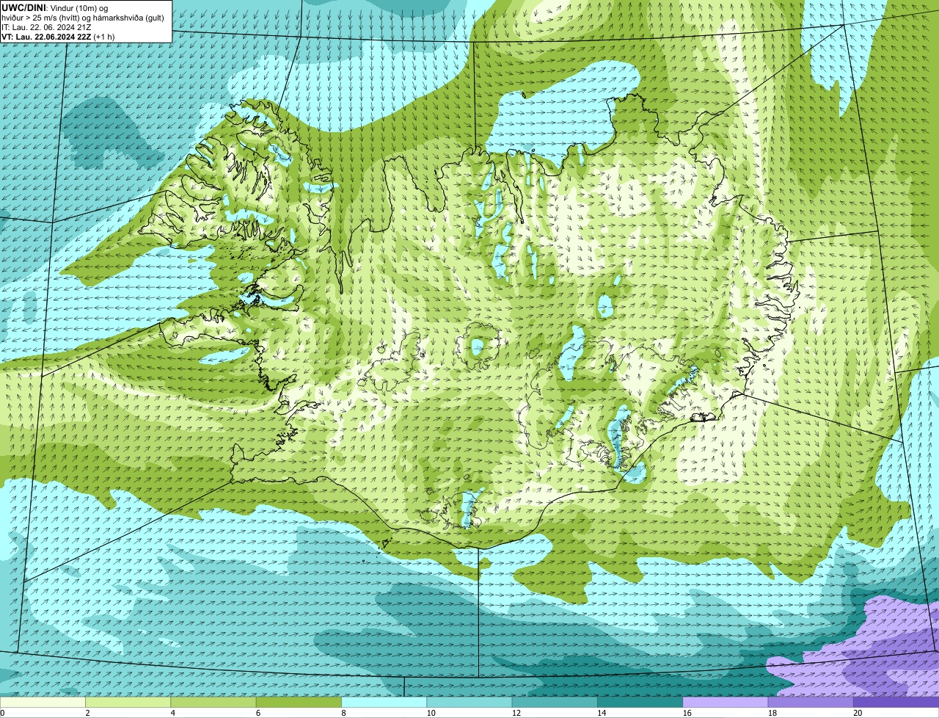The image size is (939, 718).
Task: Click the legend scale label '16'
Action: (x=687, y=713)
